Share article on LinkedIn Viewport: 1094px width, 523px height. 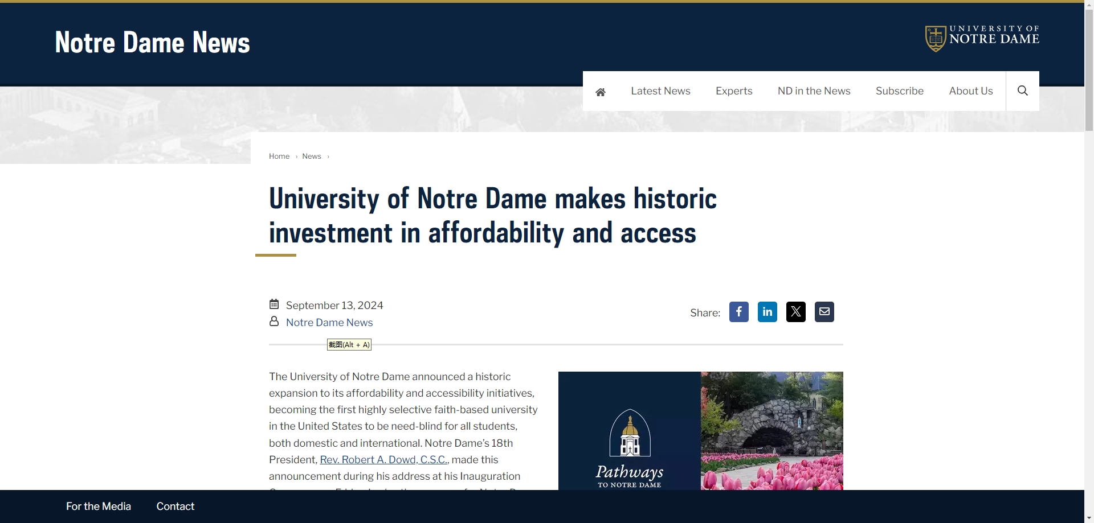coord(768,312)
